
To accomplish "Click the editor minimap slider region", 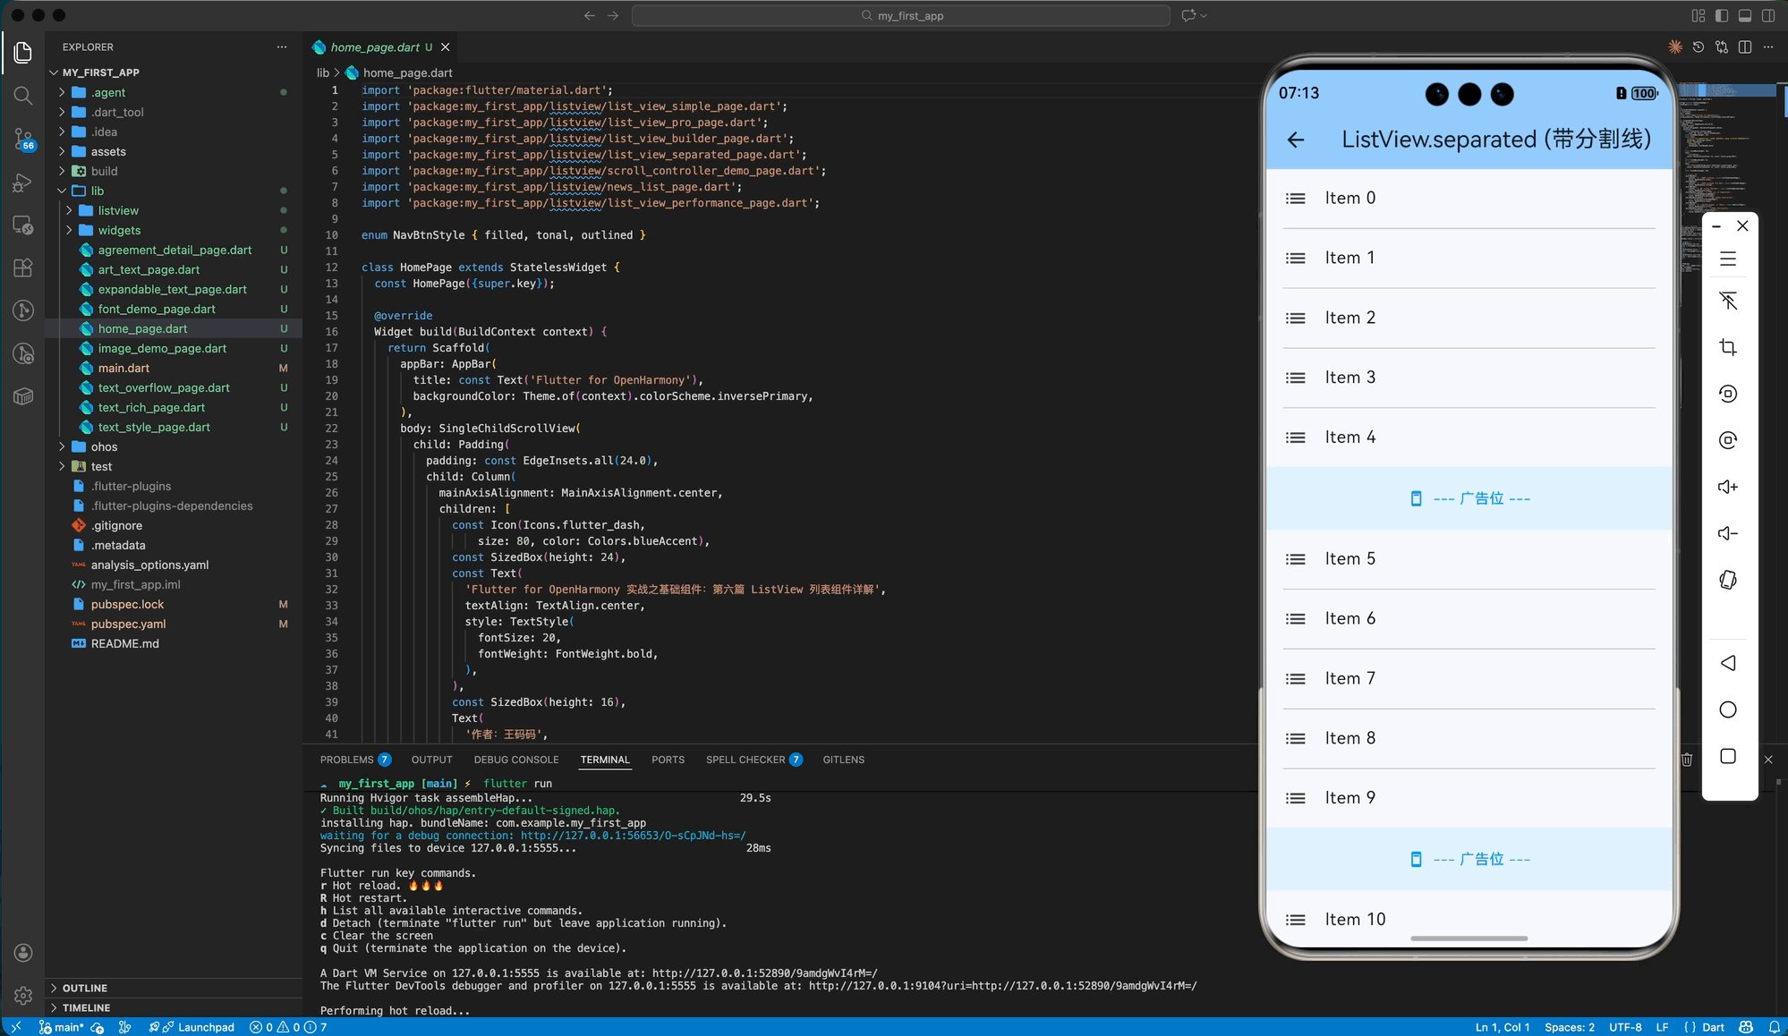I will coord(1727,90).
